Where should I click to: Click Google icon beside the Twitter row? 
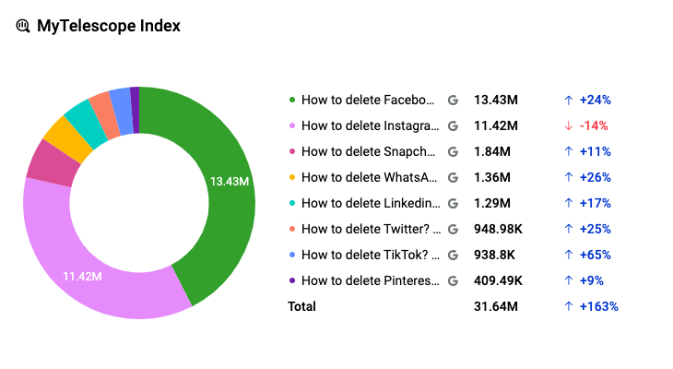point(453,229)
